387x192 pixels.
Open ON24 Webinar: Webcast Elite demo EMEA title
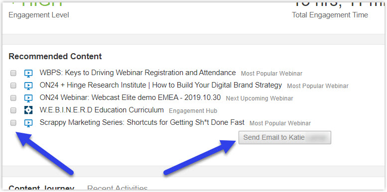(x=130, y=97)
